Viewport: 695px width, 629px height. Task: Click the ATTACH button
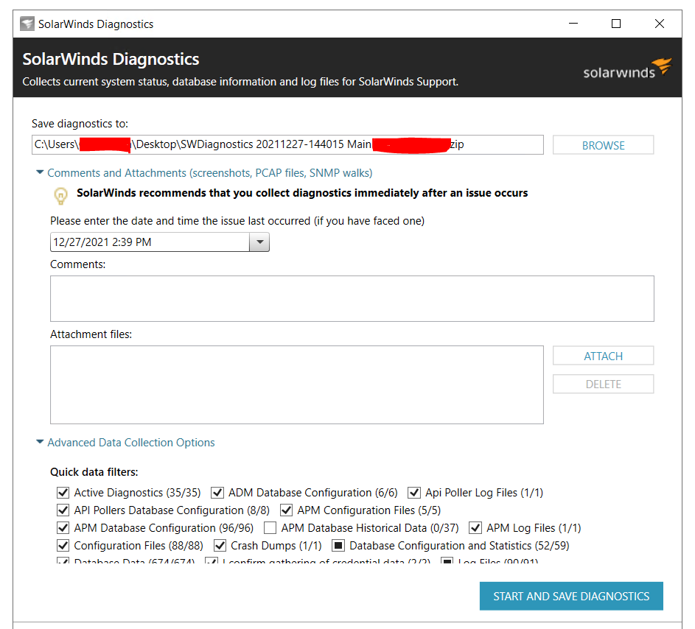(x=604, y=356)
